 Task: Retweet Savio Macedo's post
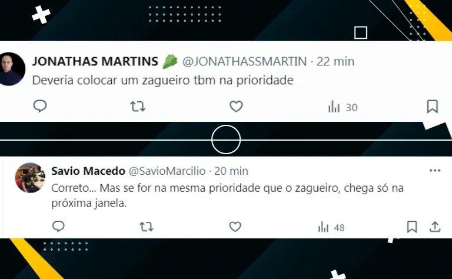coord(147,227)
